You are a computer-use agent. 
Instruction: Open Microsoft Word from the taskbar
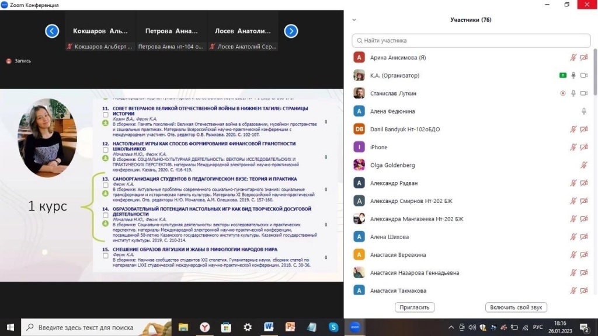tap(269, 327)
